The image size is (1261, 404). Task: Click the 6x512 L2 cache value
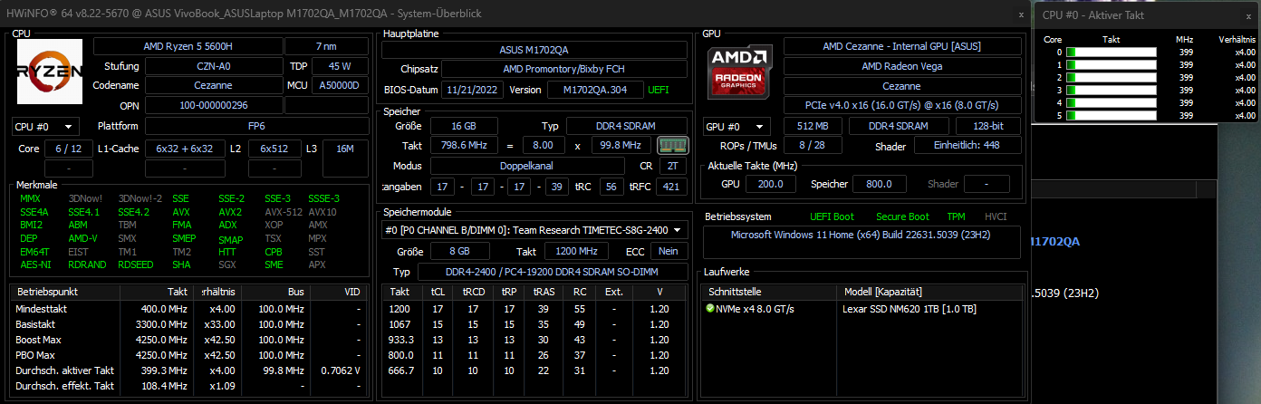pyautogui.click(x=274, y=149)
